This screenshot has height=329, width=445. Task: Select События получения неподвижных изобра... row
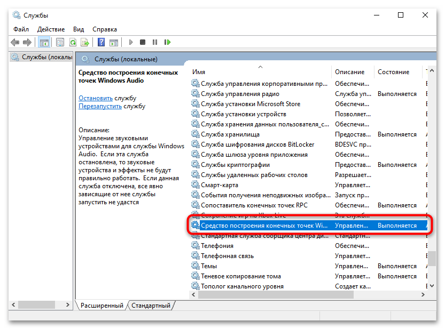309,195
